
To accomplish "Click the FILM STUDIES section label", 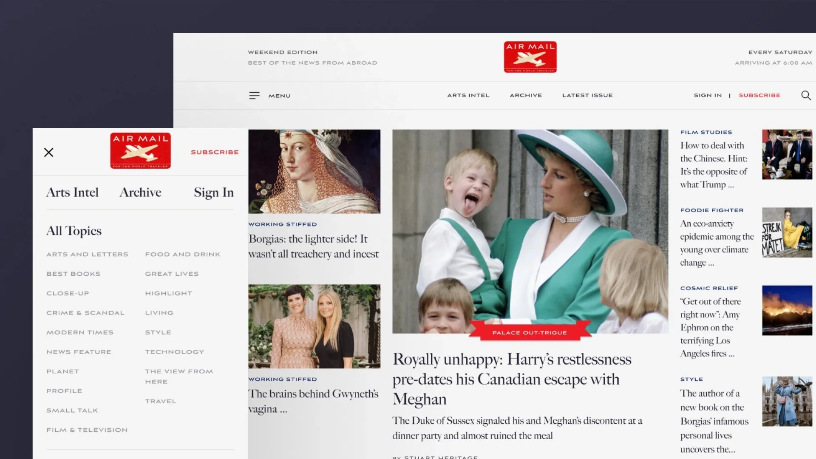I will click(706, 132).
